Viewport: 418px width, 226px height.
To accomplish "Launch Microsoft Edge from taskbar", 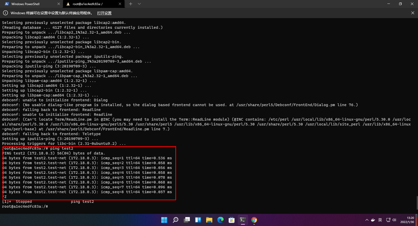I will 220,220.
